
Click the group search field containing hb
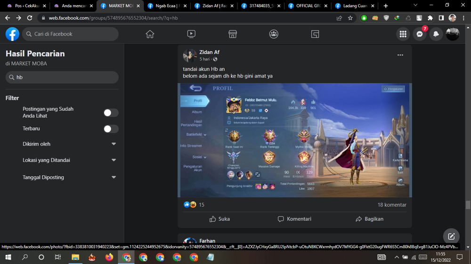[x=62, y=78]
